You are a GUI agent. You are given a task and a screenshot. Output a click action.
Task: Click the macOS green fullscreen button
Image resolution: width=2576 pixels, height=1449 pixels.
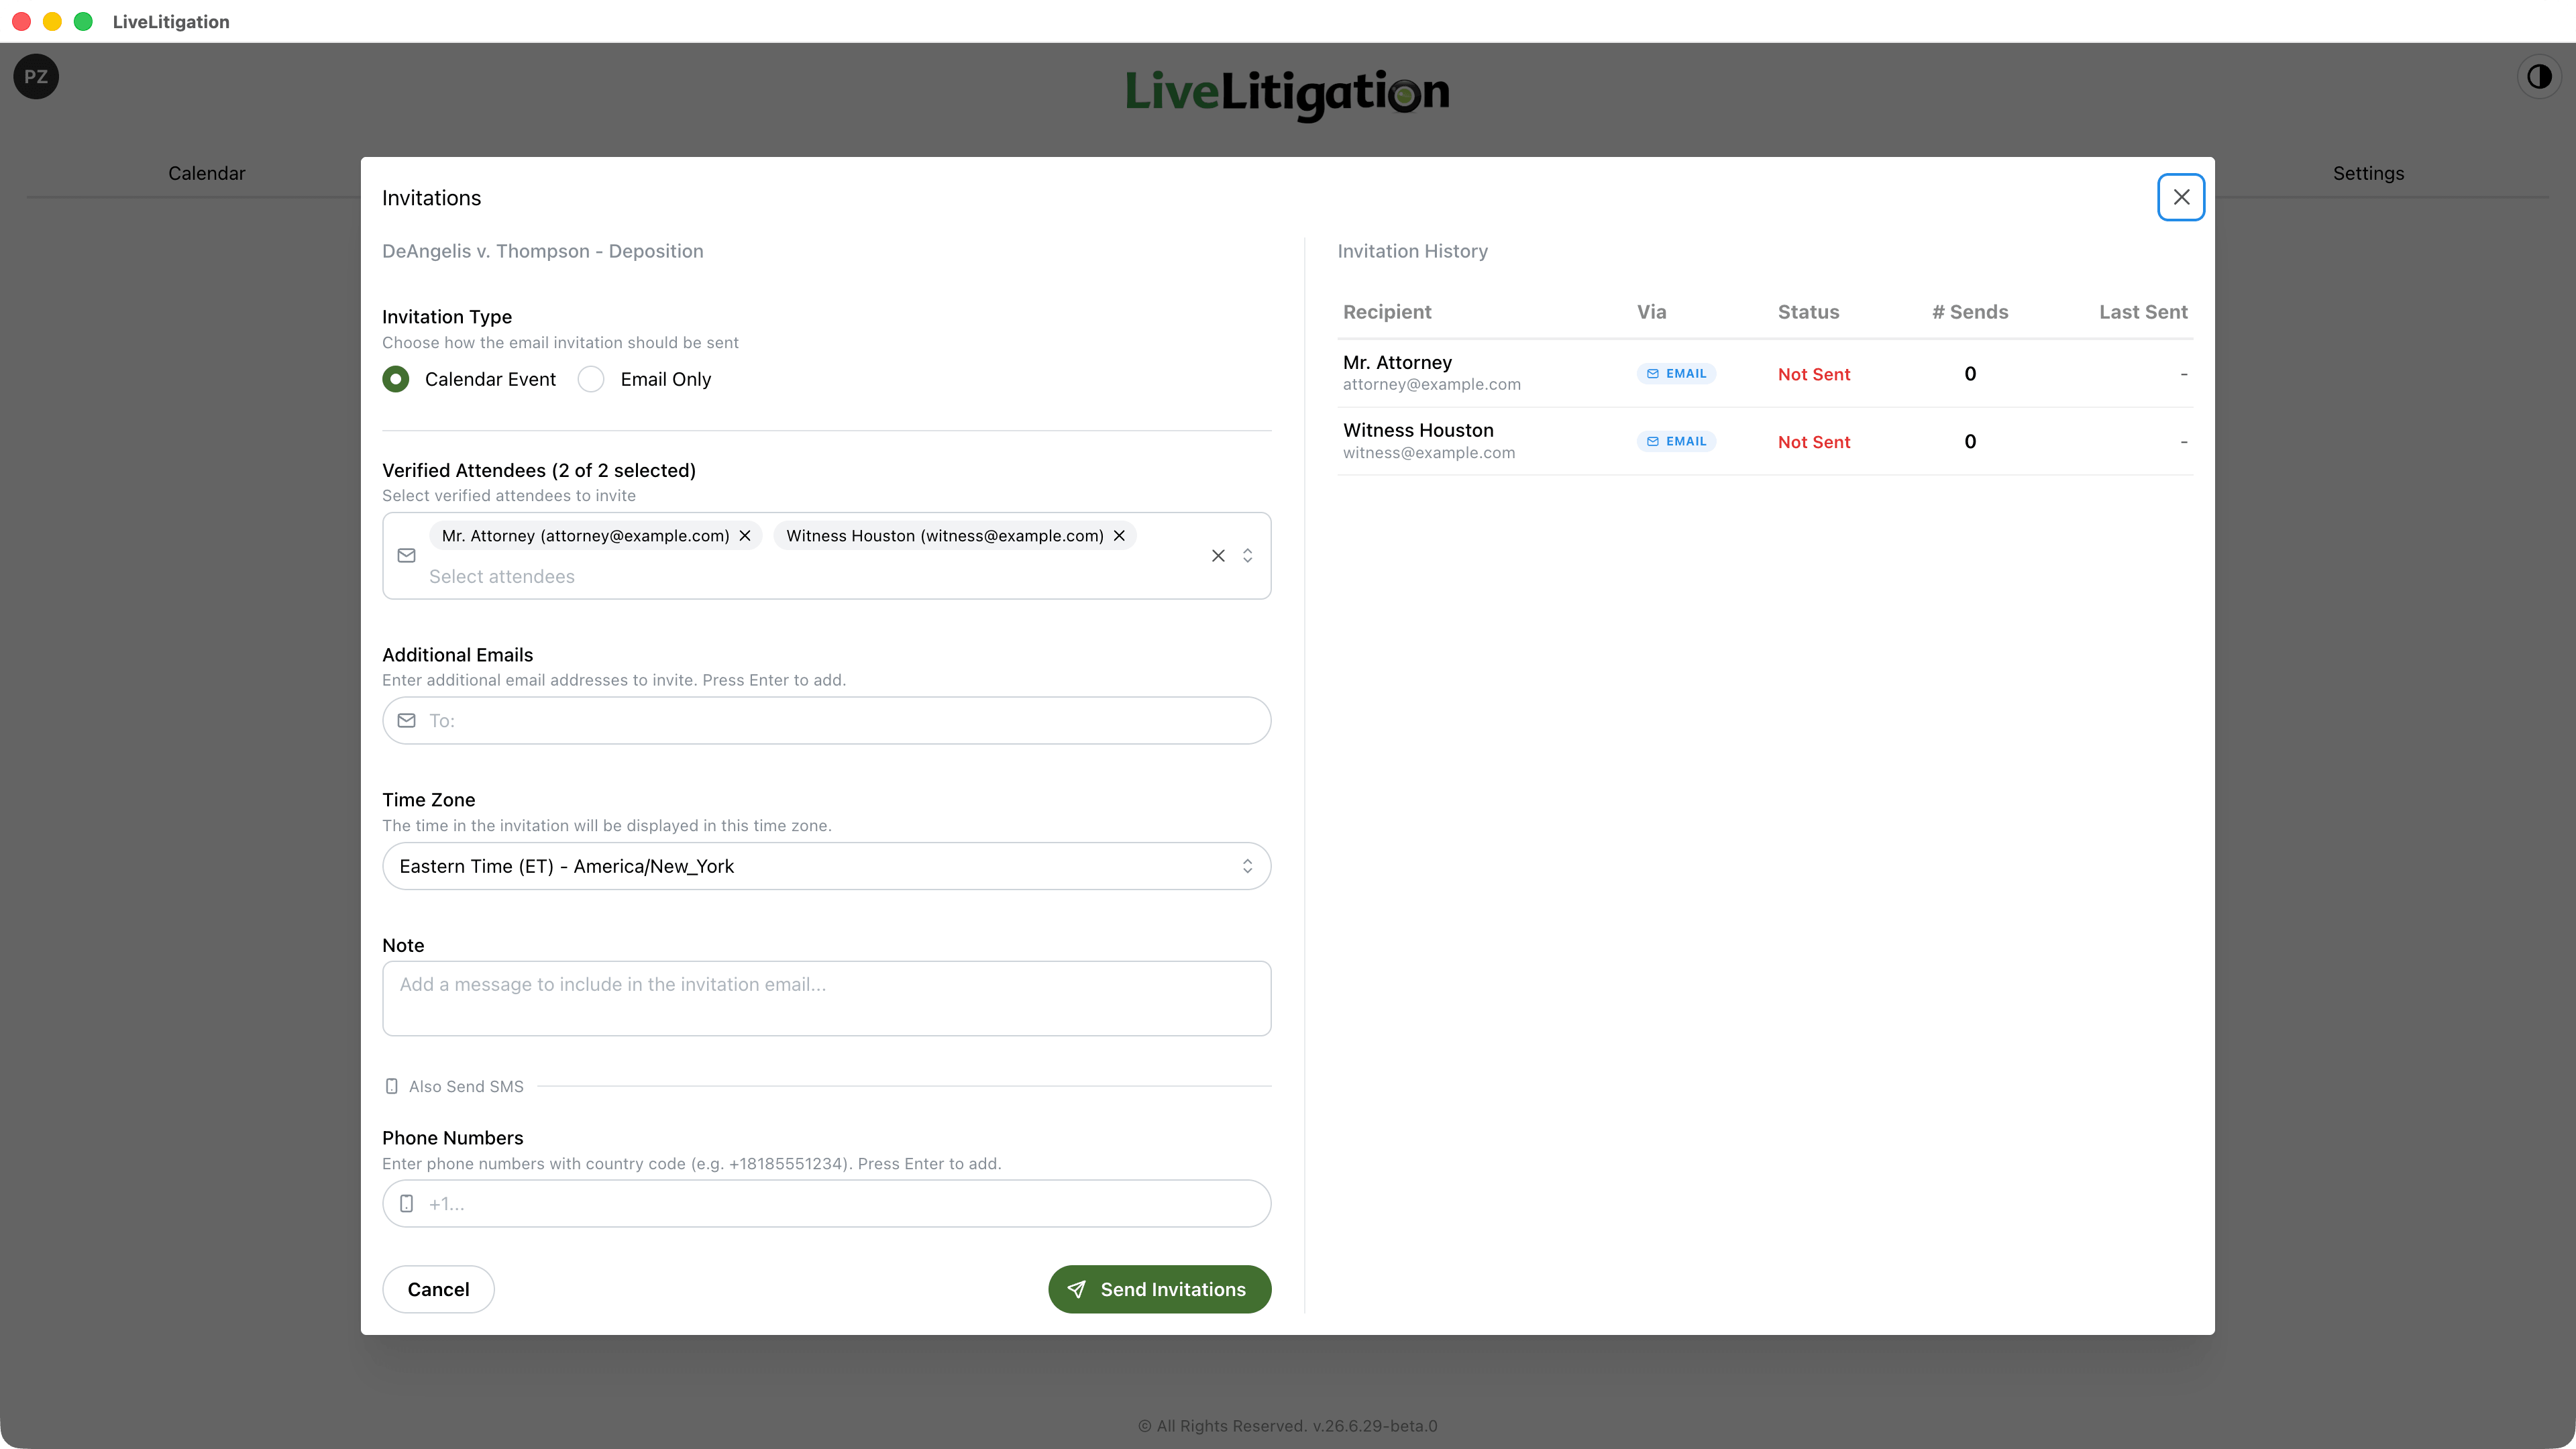[83, 21]
